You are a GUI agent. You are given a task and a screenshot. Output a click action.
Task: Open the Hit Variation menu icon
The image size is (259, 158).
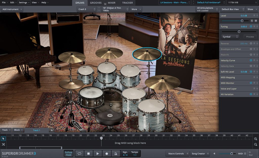click(254, 94)
